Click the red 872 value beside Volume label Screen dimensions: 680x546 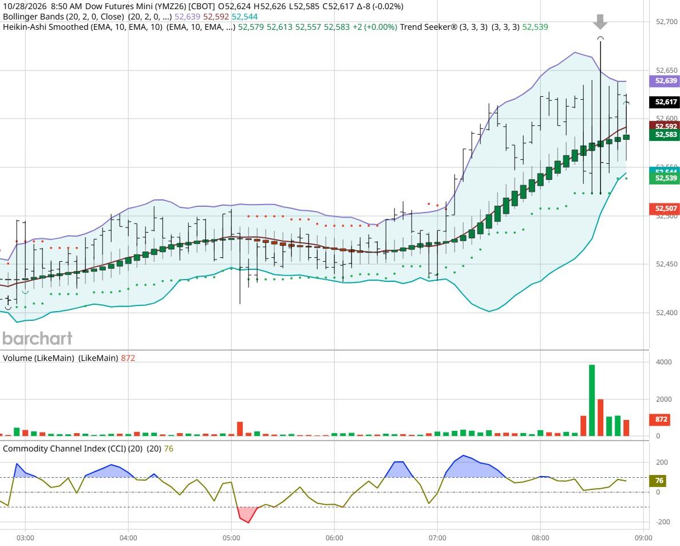click(128, 358)
